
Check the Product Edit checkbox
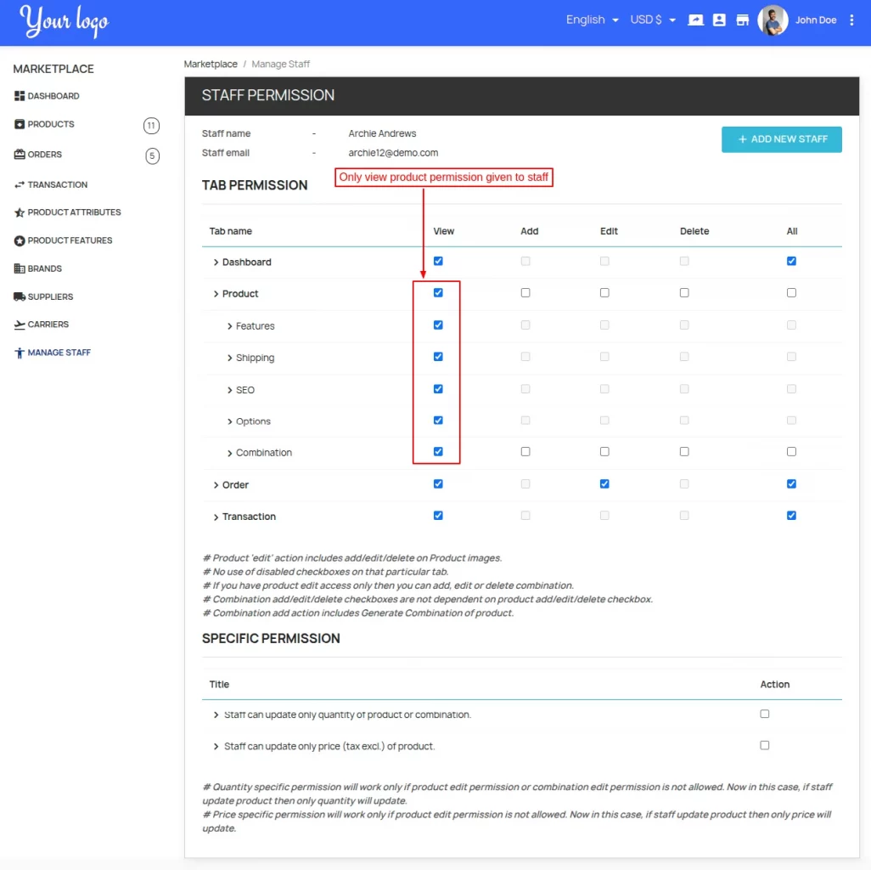click(x=604, y=292)
